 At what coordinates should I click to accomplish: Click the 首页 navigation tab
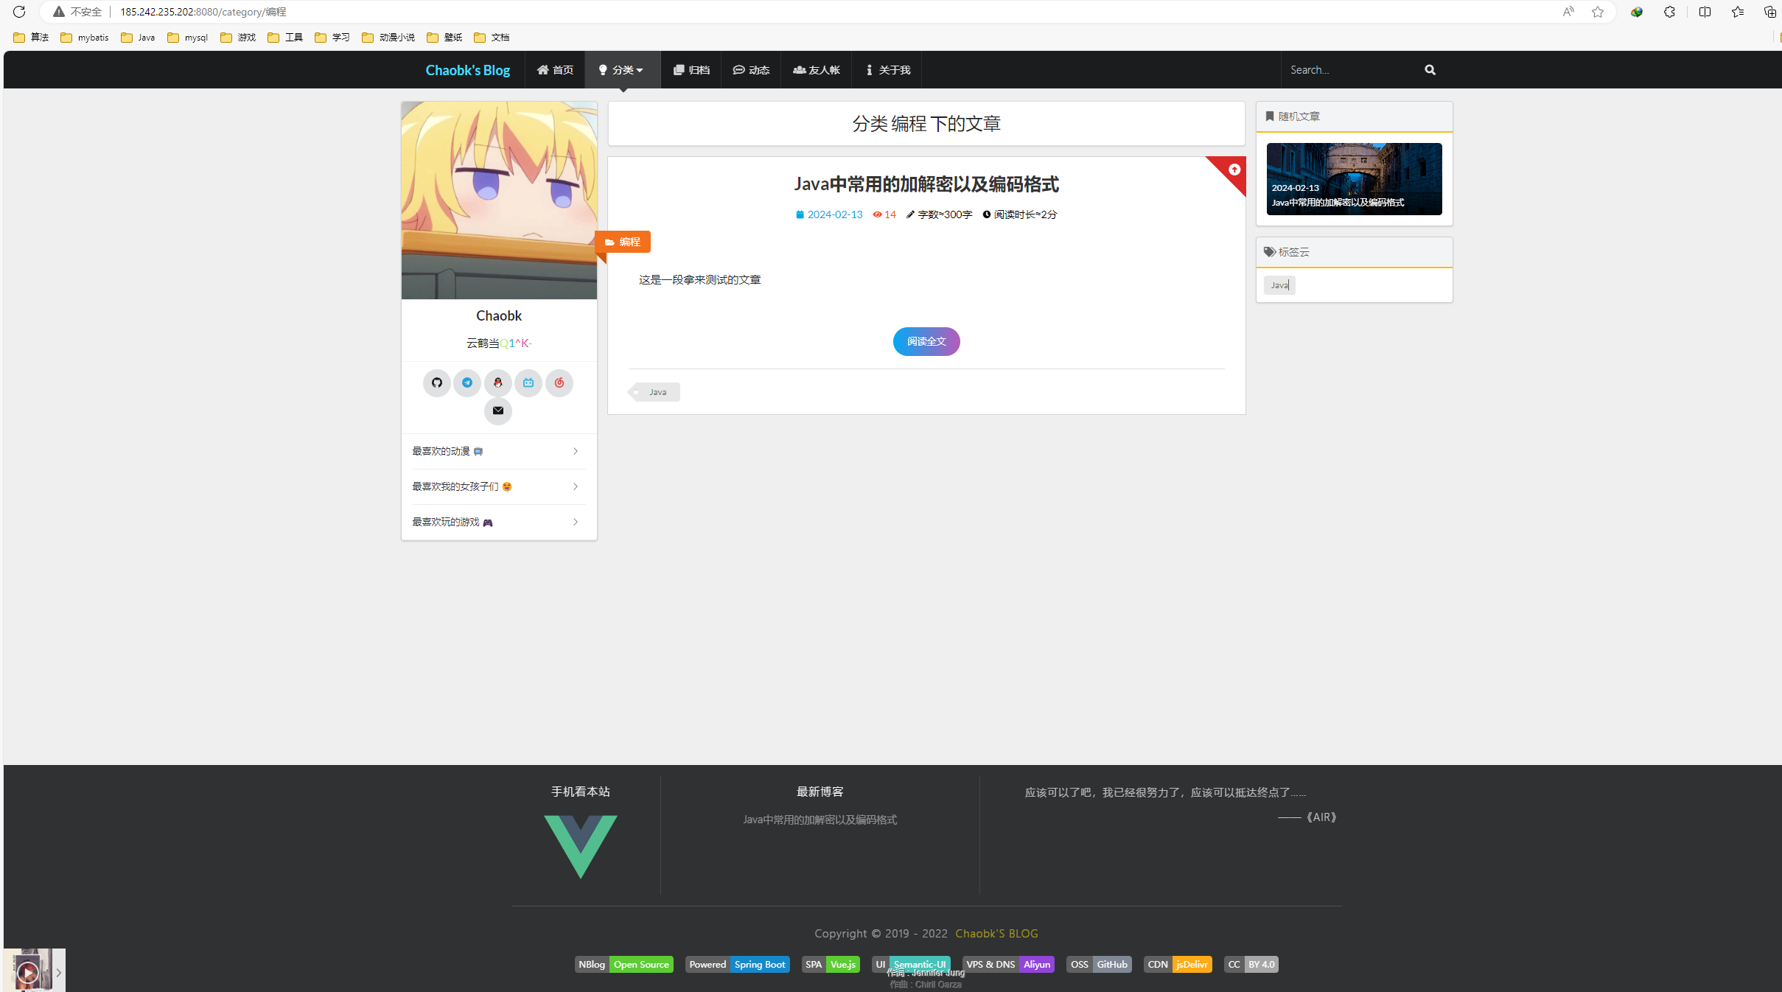coord(554,69)
